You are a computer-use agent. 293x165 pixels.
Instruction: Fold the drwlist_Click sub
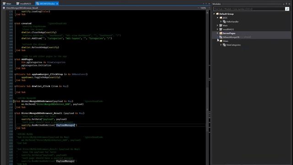tap(15, 87)
